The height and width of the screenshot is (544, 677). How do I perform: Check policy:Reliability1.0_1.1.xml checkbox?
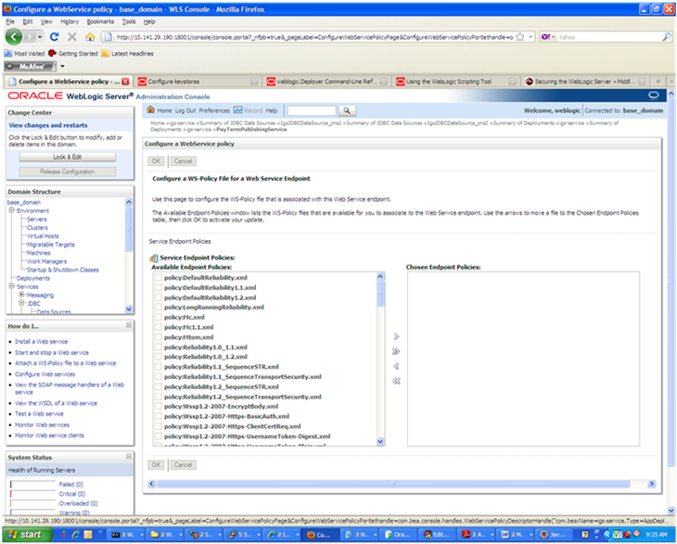tap(159, 348)
